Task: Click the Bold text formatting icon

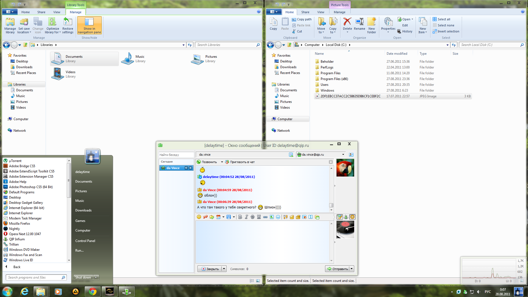Action: coord(240,217)
